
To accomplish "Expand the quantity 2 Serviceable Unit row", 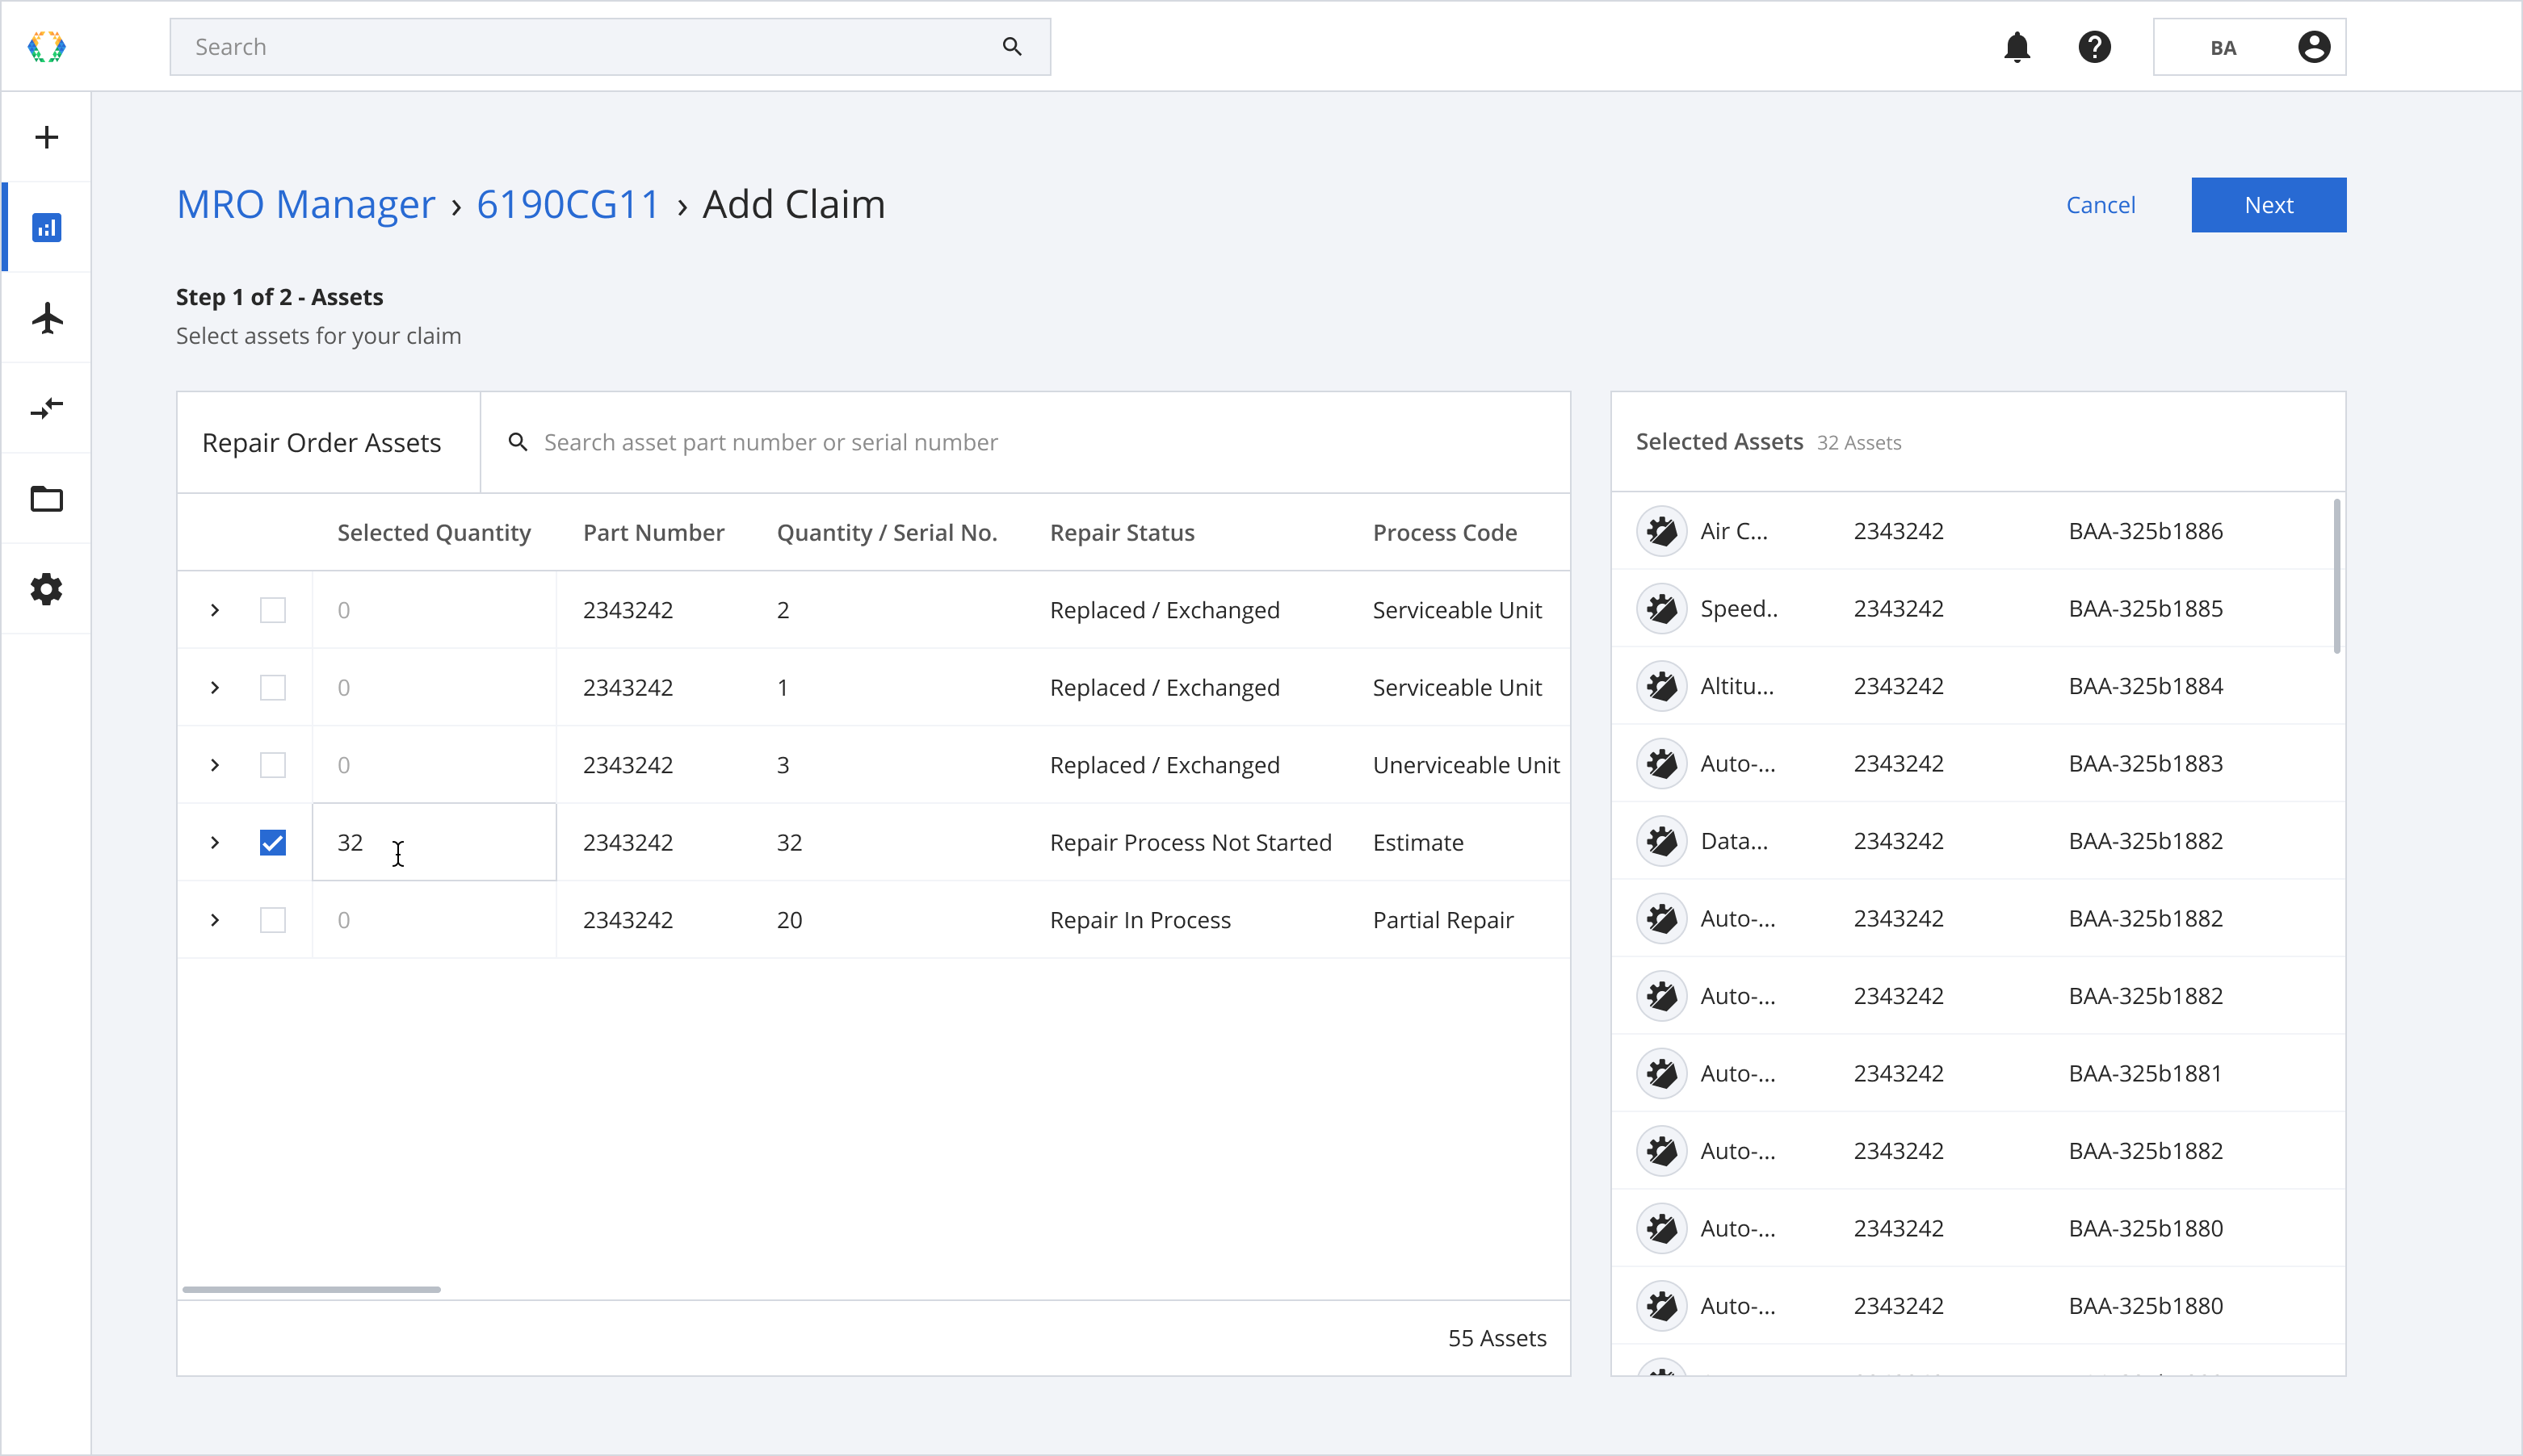I will pos(214,610).
